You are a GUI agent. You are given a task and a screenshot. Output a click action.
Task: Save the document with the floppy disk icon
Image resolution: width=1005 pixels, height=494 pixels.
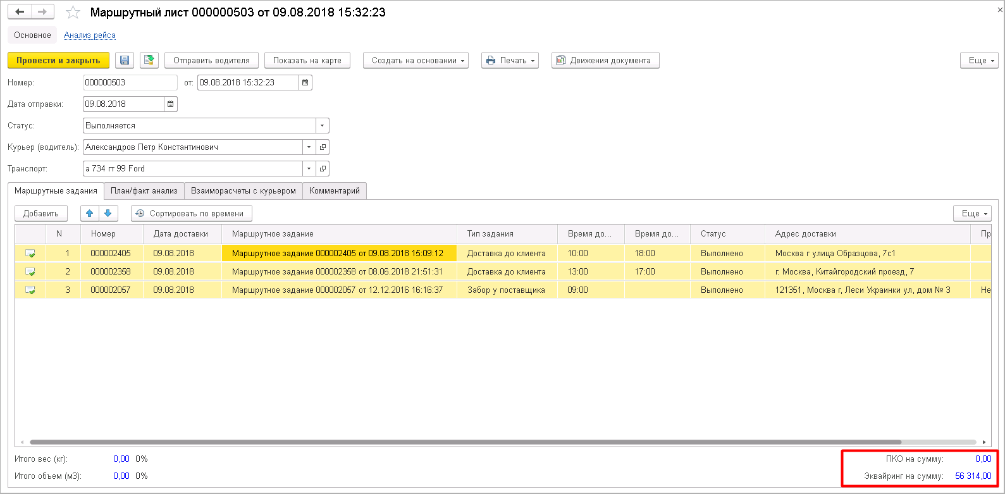(x=125, y=60)
